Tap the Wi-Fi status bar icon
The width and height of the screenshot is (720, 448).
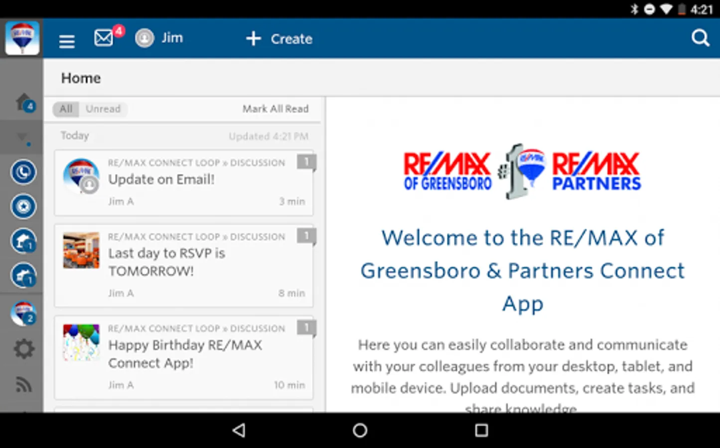coord(666,9)
